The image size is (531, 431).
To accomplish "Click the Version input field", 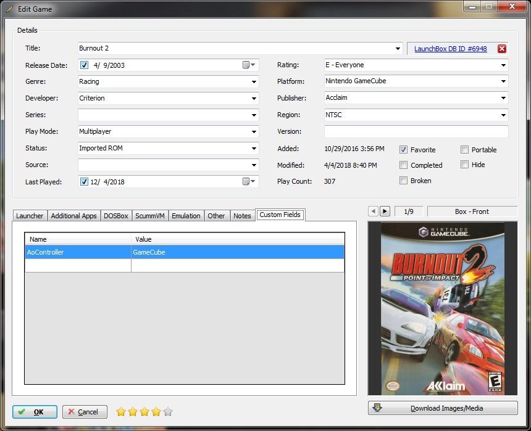I will tap(416, 131).
